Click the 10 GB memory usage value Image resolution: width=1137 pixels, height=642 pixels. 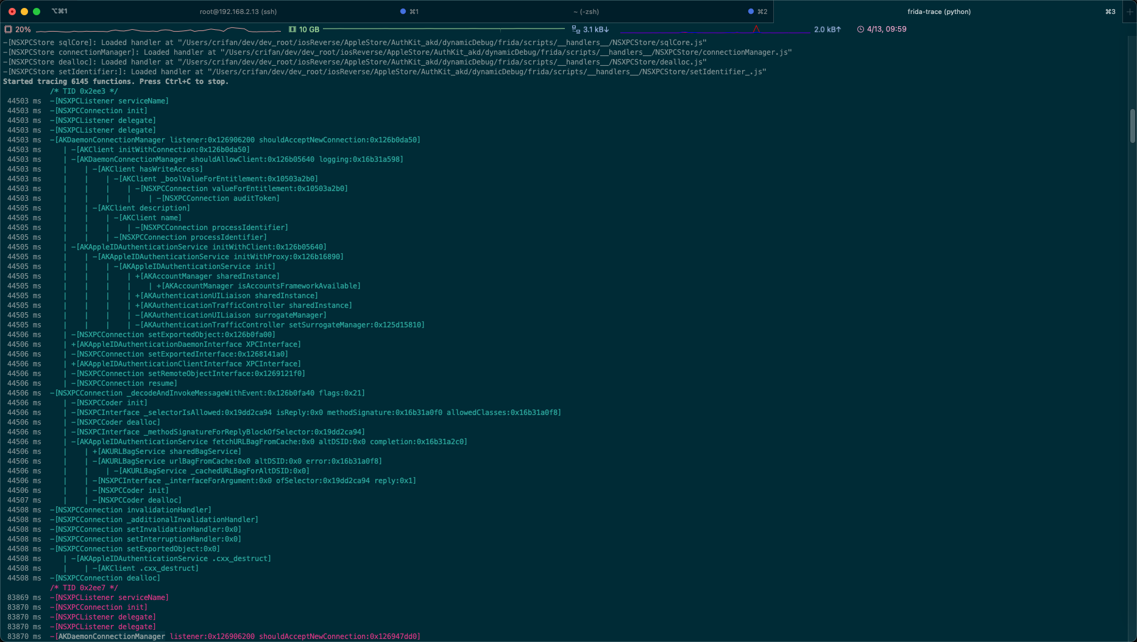pyautogui.click(x=309, y=29)
